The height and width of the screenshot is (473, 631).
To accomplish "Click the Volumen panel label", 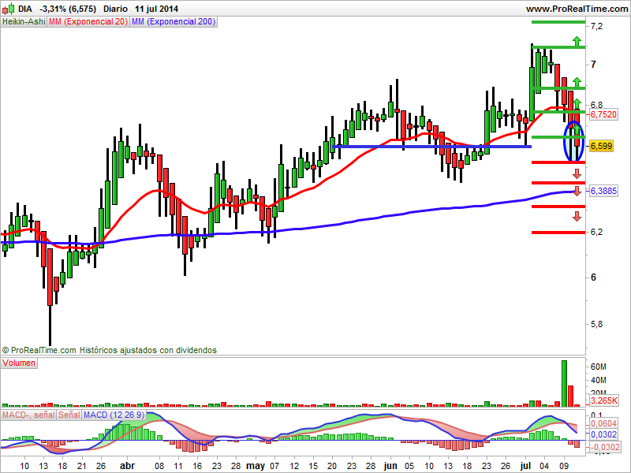I will coord(19,363).
